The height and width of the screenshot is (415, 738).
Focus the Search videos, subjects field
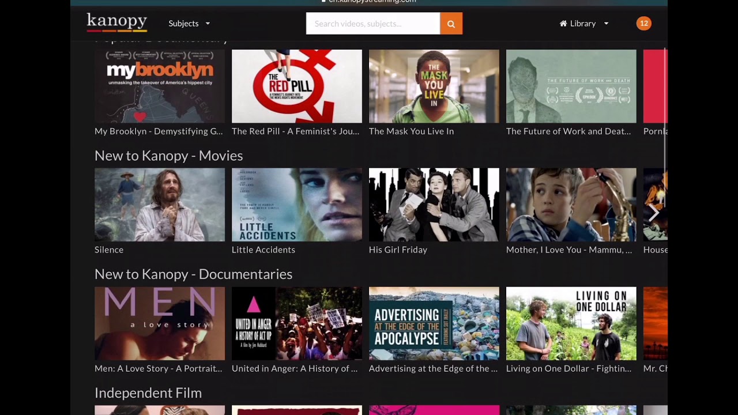(x=373, y=24)
